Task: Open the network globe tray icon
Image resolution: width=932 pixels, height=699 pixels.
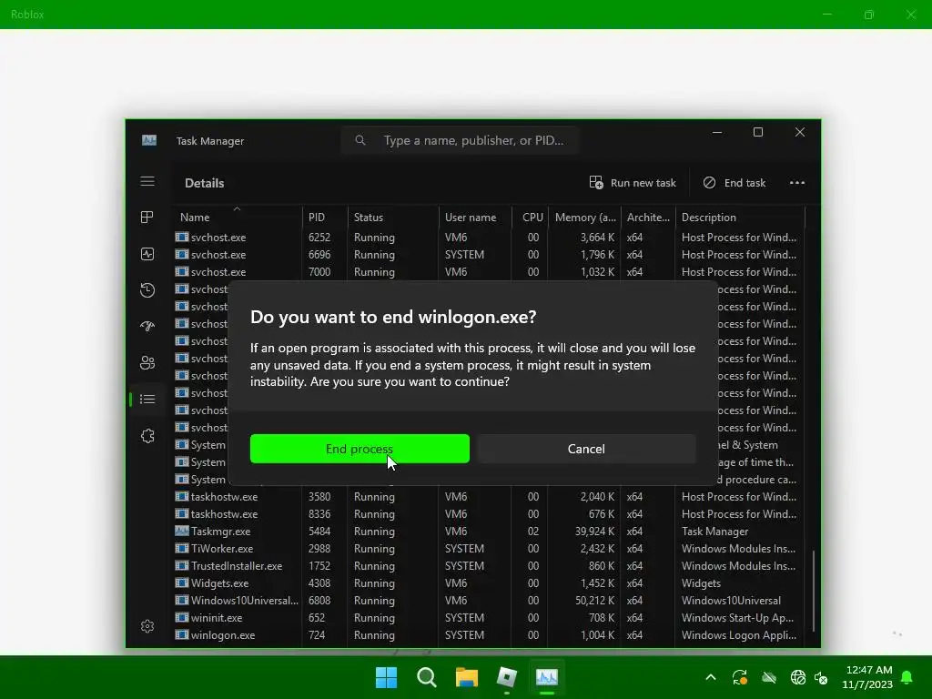Action: (797, 677)
